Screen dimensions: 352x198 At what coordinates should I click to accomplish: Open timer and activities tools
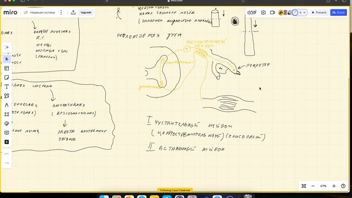[252, 13]
